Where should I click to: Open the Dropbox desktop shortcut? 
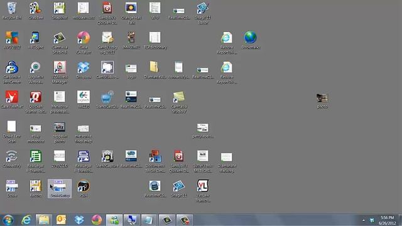84,70
